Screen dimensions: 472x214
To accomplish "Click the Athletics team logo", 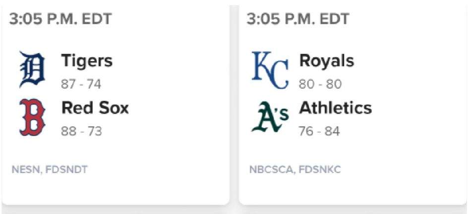I will [270, 117].
